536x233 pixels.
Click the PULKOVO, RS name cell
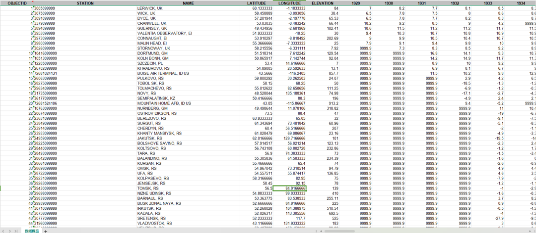(188, 79)
